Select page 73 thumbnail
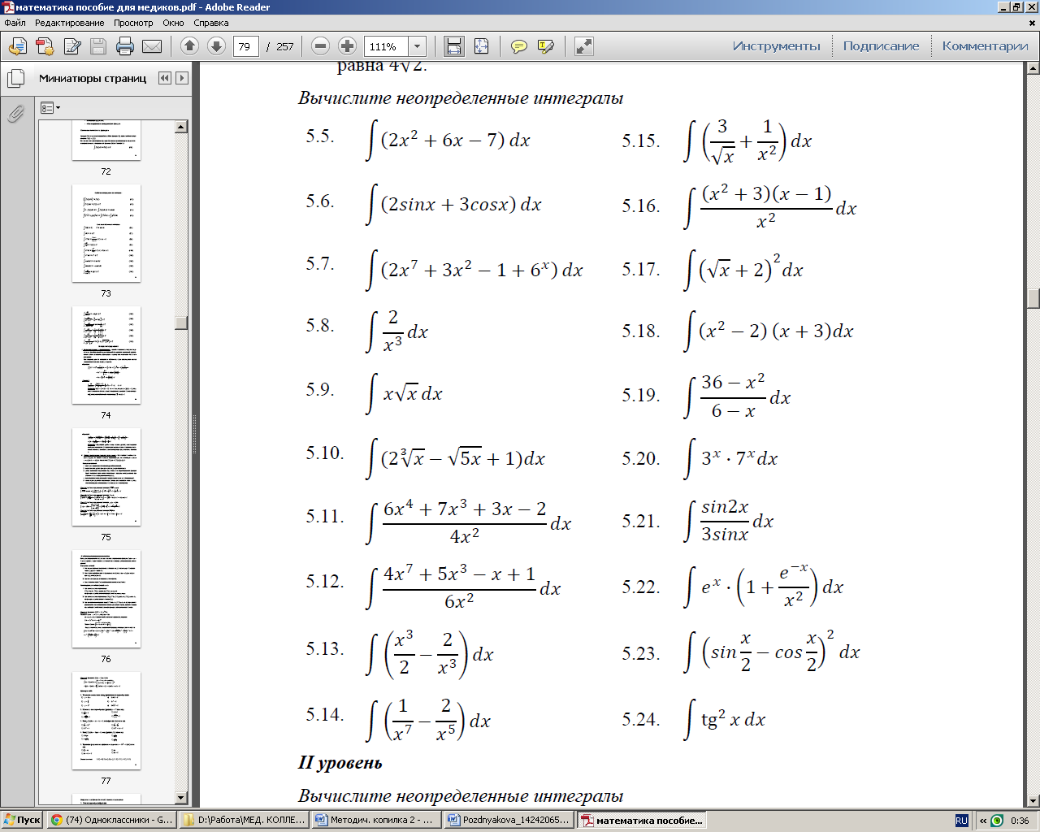The height and width of the screenshot is (832, 1040). pyautogui.click(x=106, y=233)
